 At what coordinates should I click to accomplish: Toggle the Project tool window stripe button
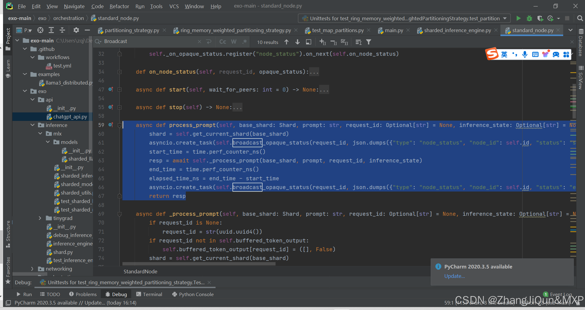[8, 39]
